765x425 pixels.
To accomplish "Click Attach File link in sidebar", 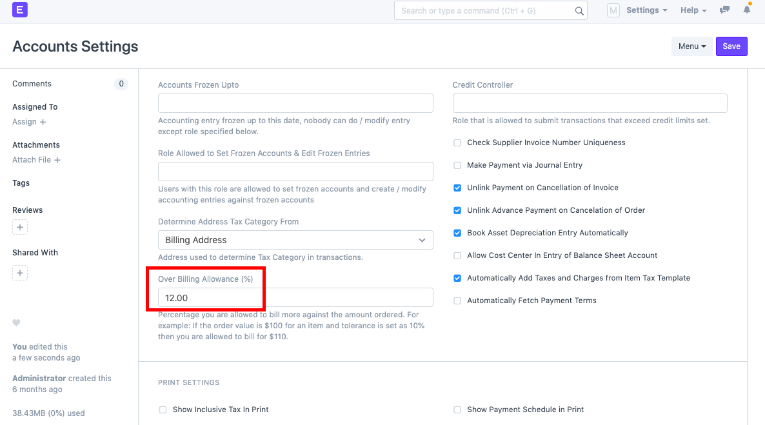I will click(x=36, y=160).
